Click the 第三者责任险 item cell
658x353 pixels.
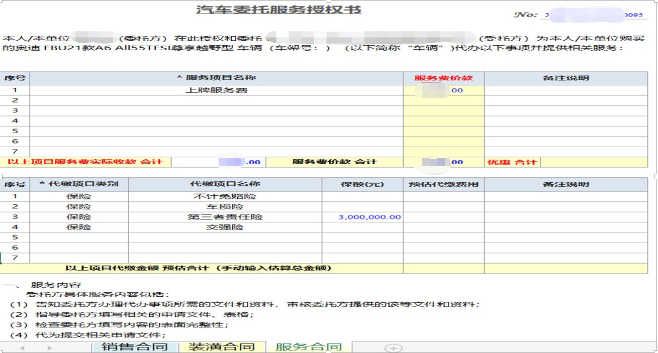point(225,217)
